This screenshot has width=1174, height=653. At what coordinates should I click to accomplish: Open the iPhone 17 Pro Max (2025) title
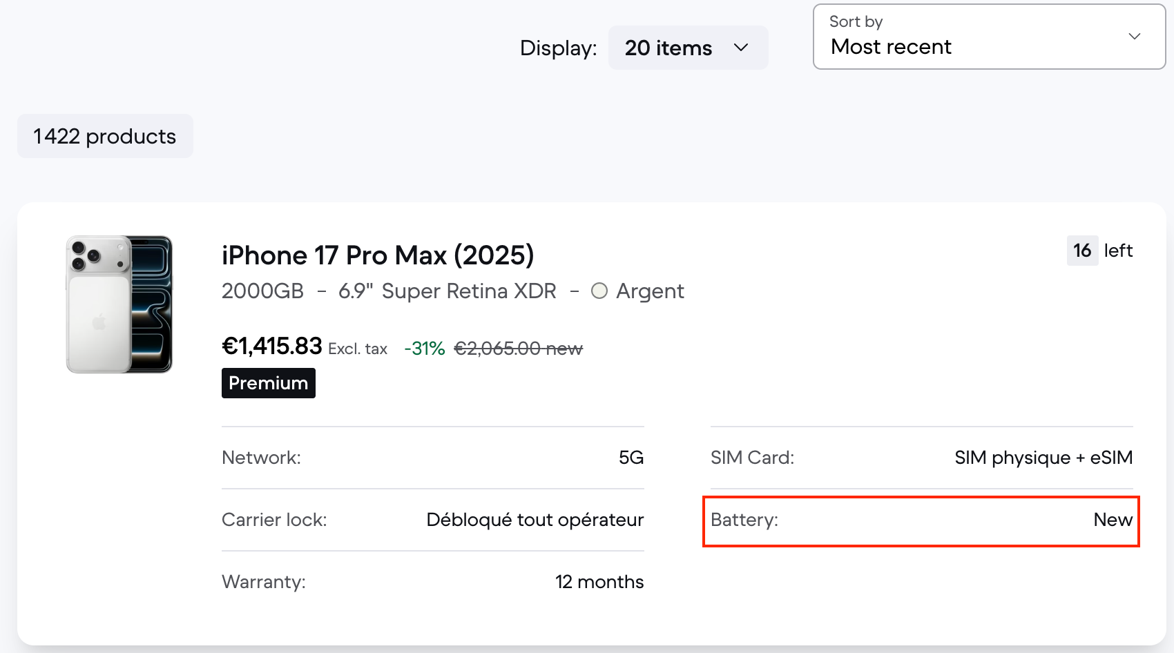[x=378, y=255]
